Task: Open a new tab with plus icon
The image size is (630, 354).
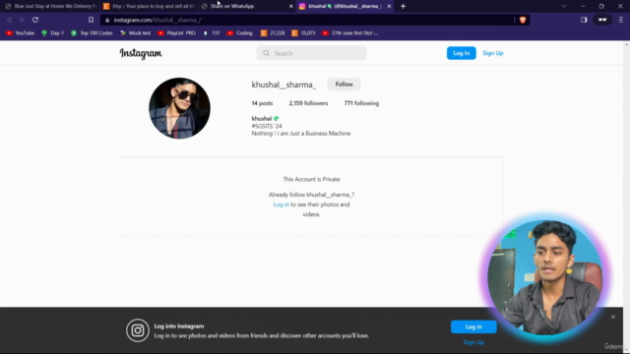Action: [x=403, y=6]
